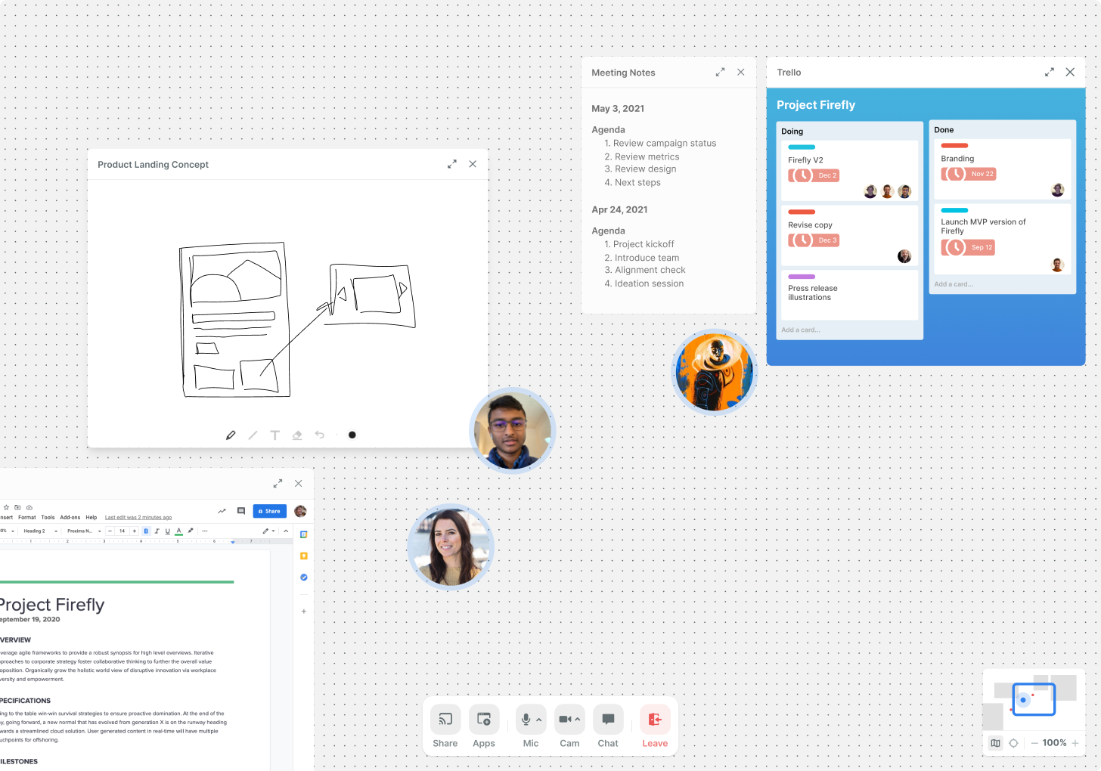The image size is (1101, 771).
Task: Select the Pen tool on the whiteboard
Action: [231, 435]
